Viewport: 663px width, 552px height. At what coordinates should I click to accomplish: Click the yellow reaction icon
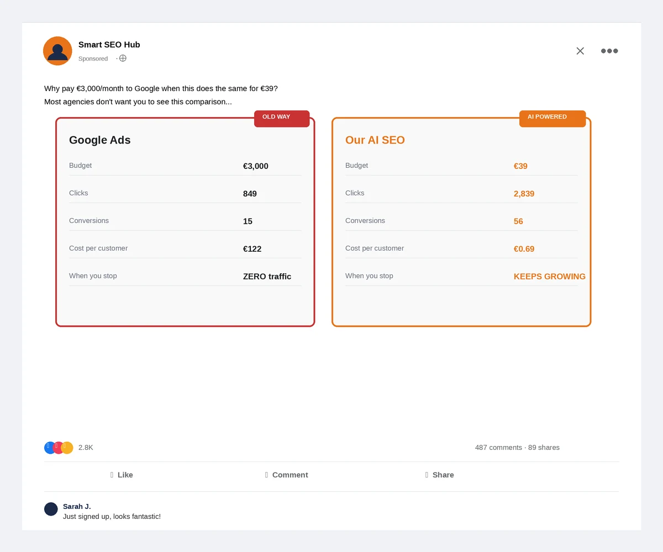pyautogui.click(x=68, y=448)
